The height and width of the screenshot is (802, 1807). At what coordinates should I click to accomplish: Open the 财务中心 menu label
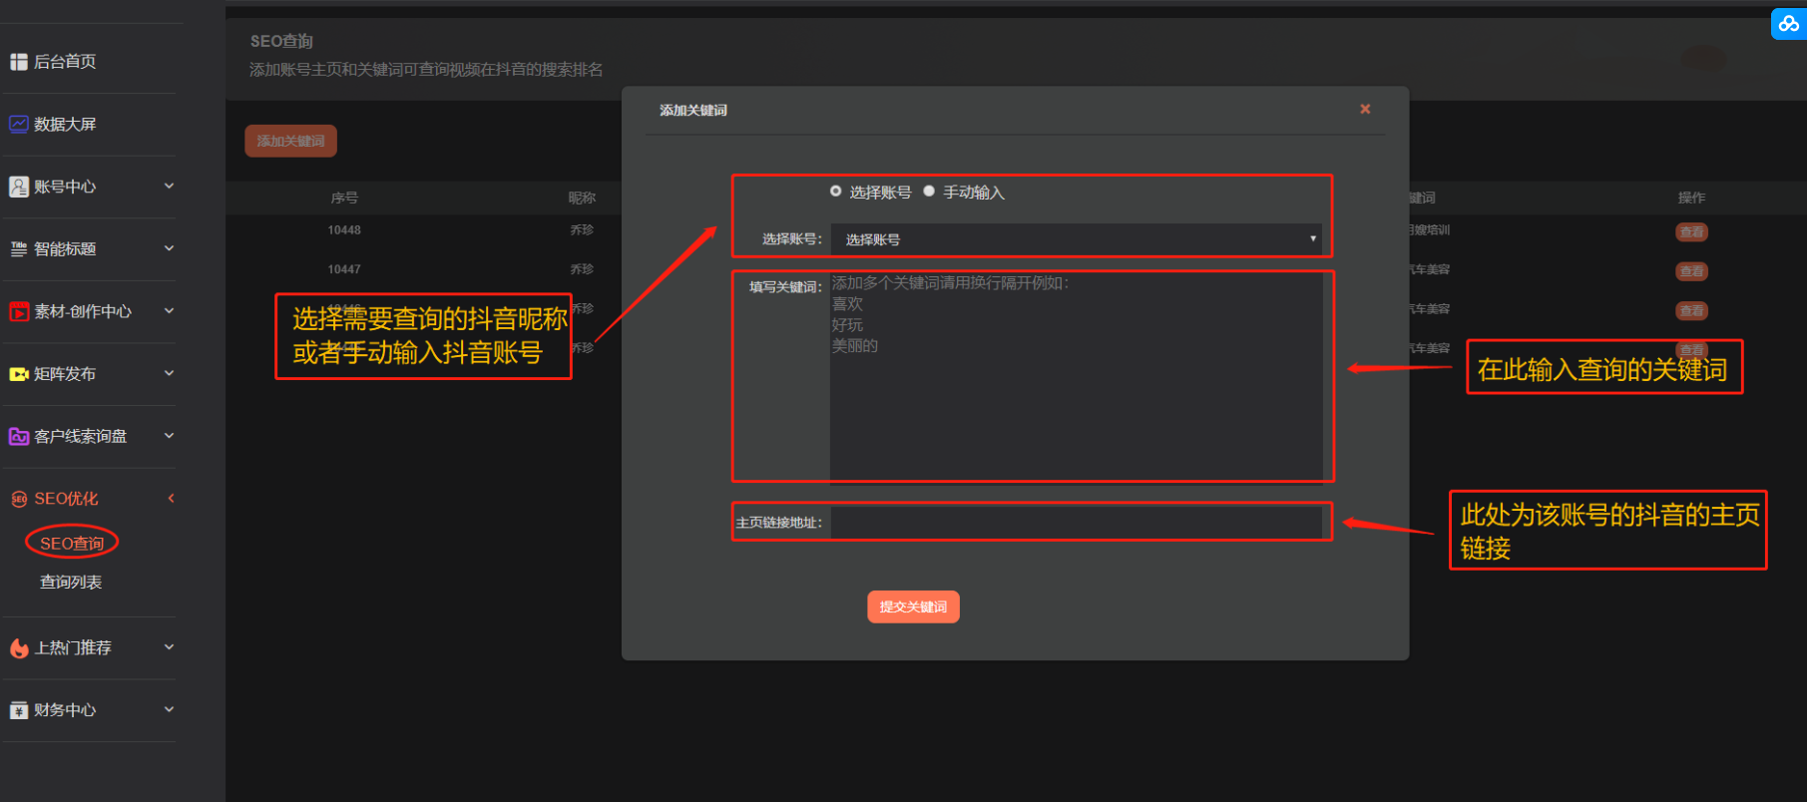point(65,710)
